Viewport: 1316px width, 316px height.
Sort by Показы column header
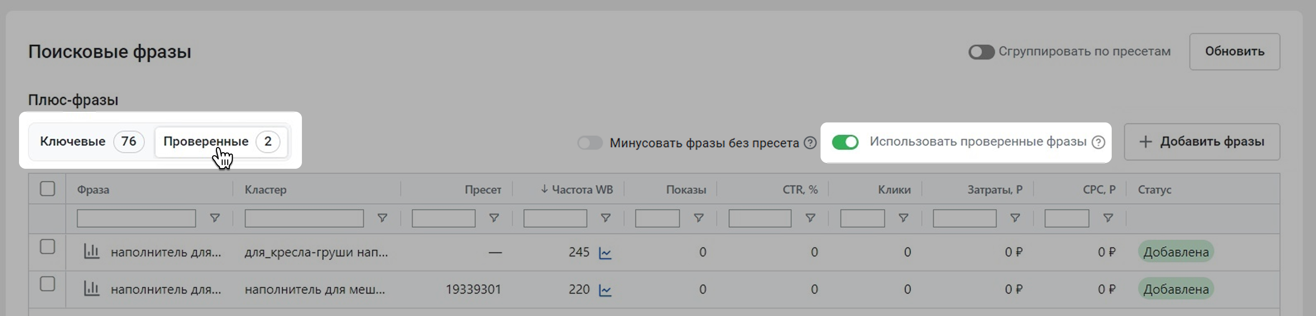point(686,190)
